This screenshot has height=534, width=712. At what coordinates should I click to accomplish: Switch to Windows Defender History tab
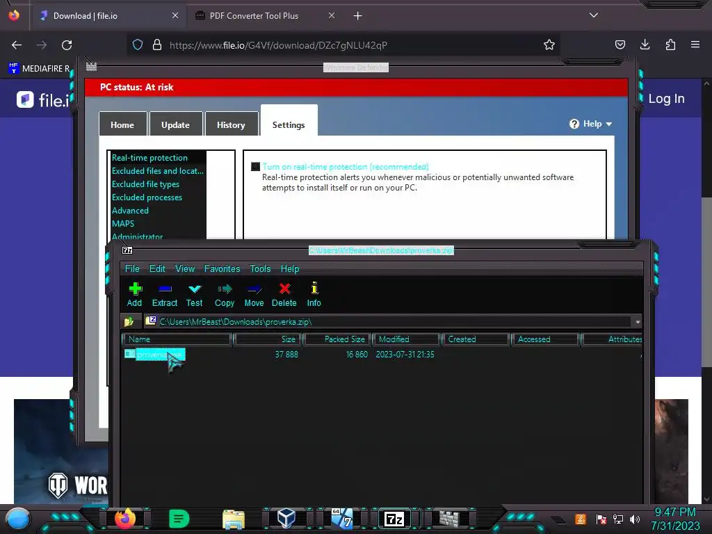pos(231,124)
